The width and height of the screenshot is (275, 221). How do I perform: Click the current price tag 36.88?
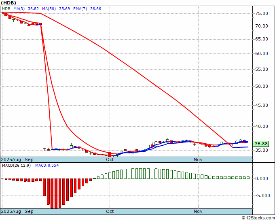coord(261,144)
